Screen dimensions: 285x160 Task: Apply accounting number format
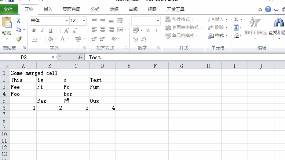136,30
